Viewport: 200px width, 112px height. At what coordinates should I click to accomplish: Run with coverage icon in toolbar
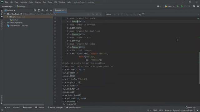tap(185, 6)
